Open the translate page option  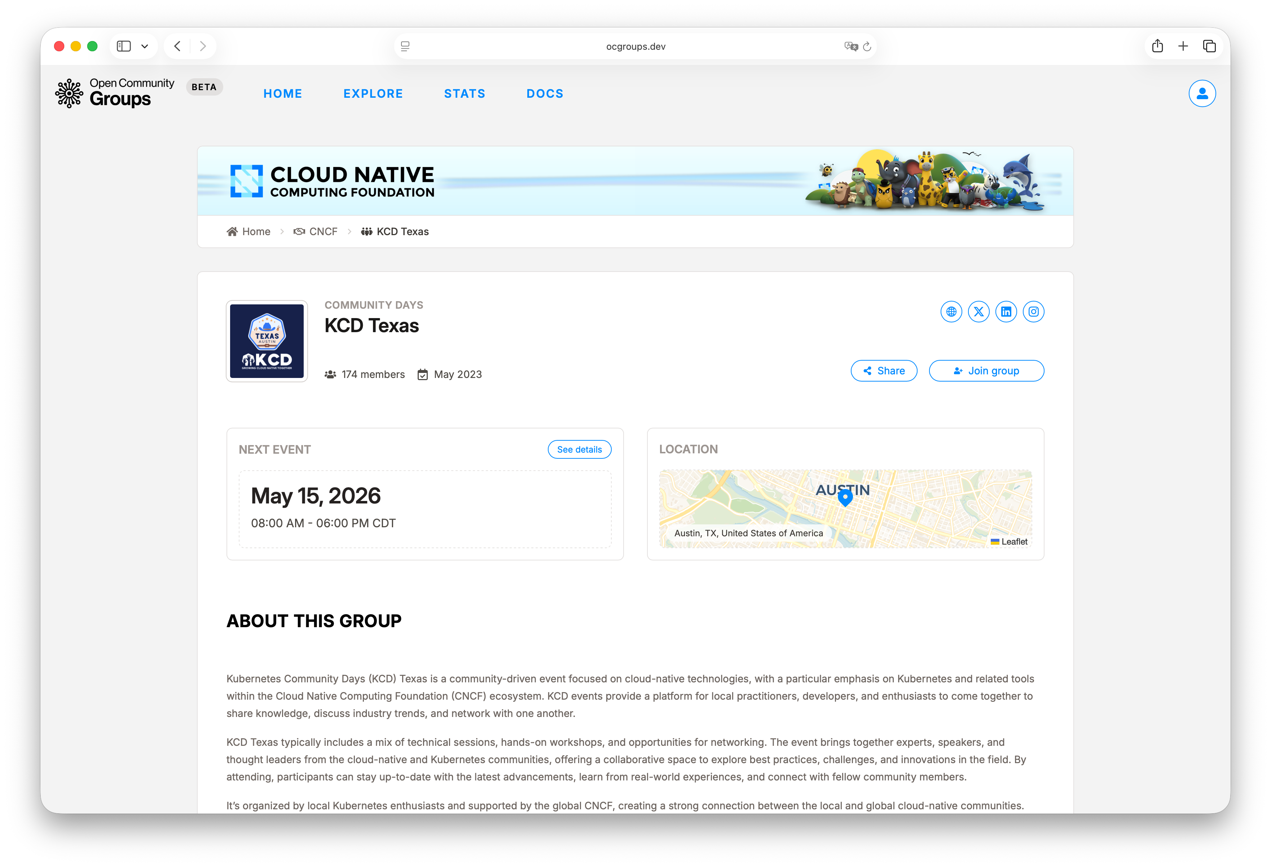point(850,47)
